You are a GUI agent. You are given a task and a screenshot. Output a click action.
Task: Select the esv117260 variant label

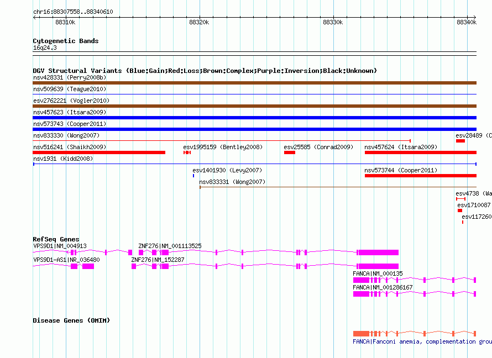point(477,217)
